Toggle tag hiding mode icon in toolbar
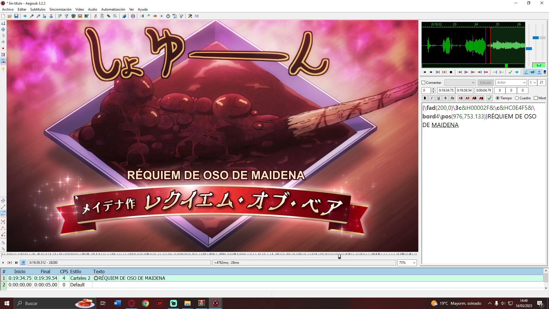 click(197, 16)
